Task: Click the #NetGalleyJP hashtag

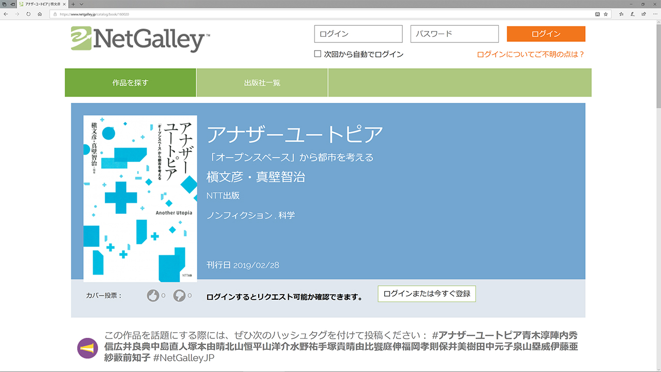Action: click(x=184, y=358)
